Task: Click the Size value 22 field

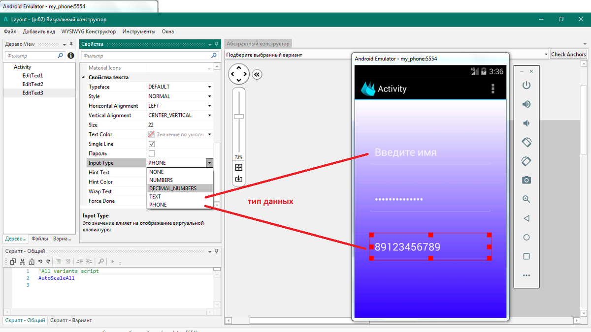Action: (180, 125)
